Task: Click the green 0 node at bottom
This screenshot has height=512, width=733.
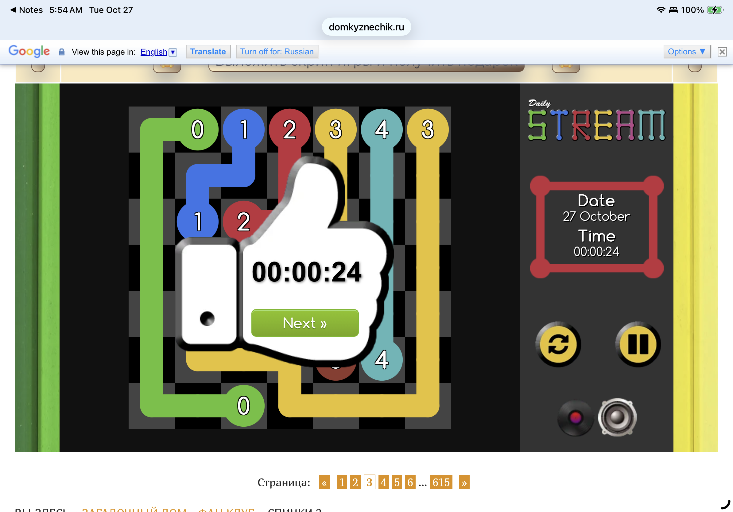Action: (244, 406)
